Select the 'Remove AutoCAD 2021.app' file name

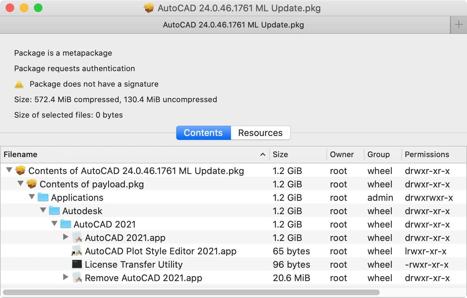point(143,278)
